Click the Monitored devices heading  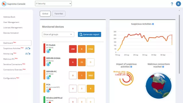(53, 27)
